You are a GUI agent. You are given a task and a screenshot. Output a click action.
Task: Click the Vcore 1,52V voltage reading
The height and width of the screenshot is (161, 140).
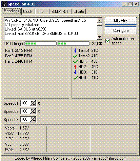click(x=17, y=128)
